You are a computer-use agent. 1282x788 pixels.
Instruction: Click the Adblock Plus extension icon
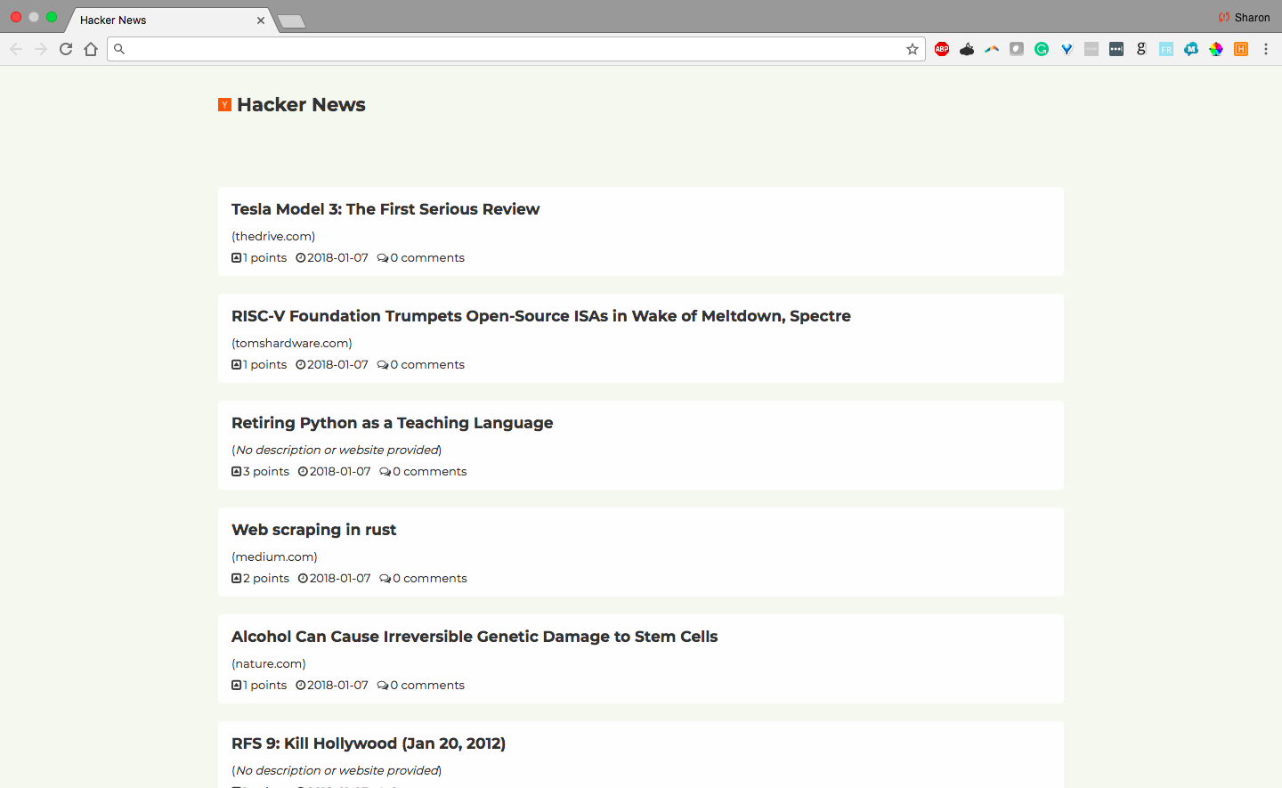942,49
